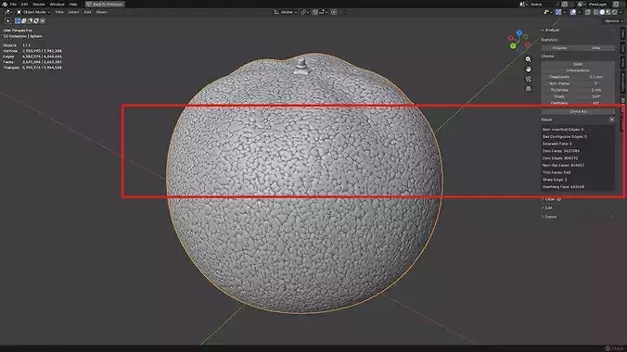This screenshot has width=627, height=352.
Task: Select the Non-manifold Edges result
Action: (x=563, y=130)
